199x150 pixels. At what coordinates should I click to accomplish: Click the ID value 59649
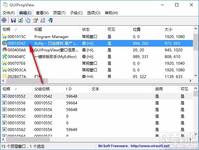[72, 129]
